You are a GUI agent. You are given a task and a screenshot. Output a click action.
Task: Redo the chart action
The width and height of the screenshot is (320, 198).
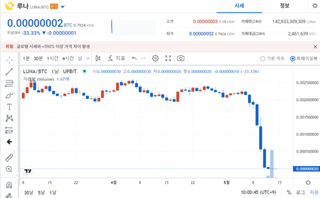pos(143,59)
